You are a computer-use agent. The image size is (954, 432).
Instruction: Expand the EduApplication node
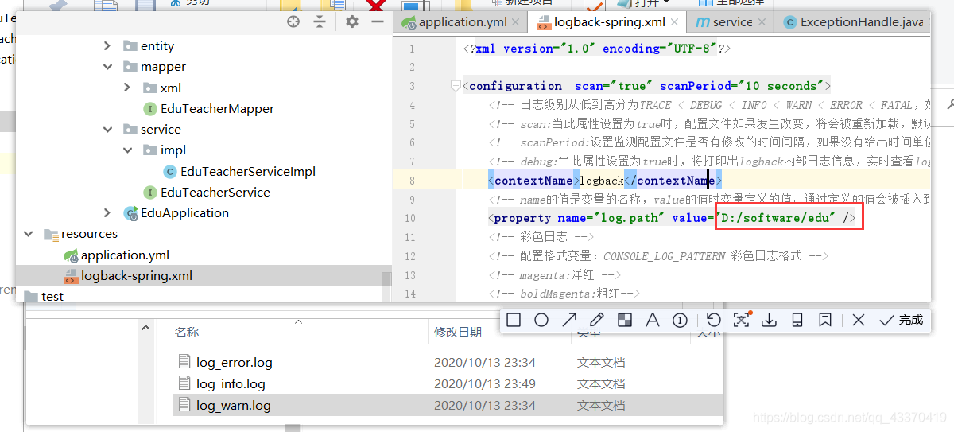[107, 212]
